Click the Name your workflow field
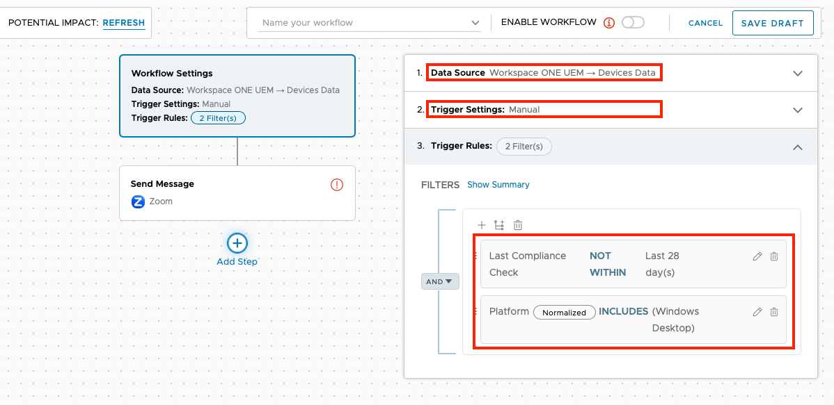The height and width of the screenshot is (405, 834). [x=365, y=23]
